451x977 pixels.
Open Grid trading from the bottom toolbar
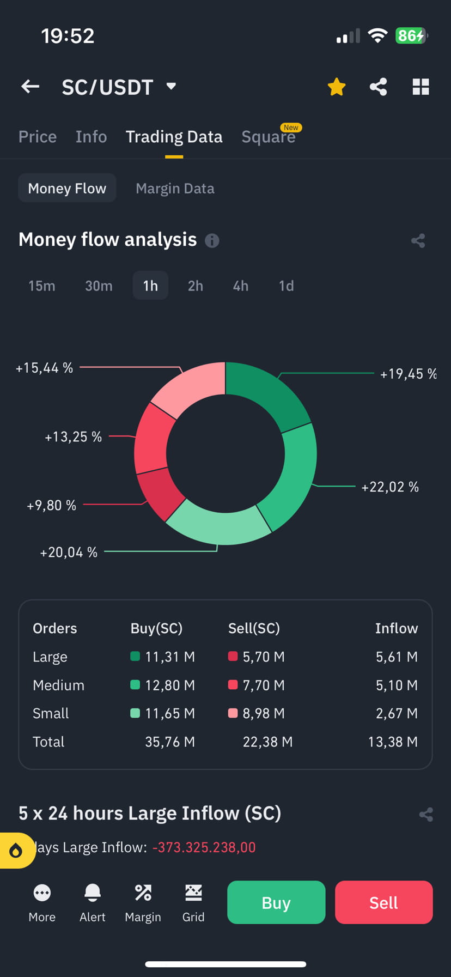[x=193, y=902]
